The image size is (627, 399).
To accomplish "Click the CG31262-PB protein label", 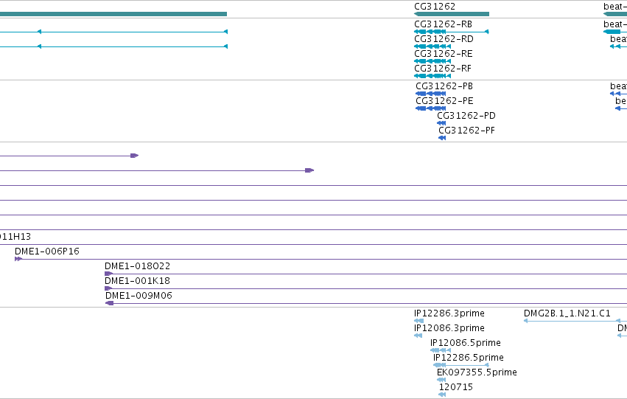I will pyautogui.click(x=444, y=86).
